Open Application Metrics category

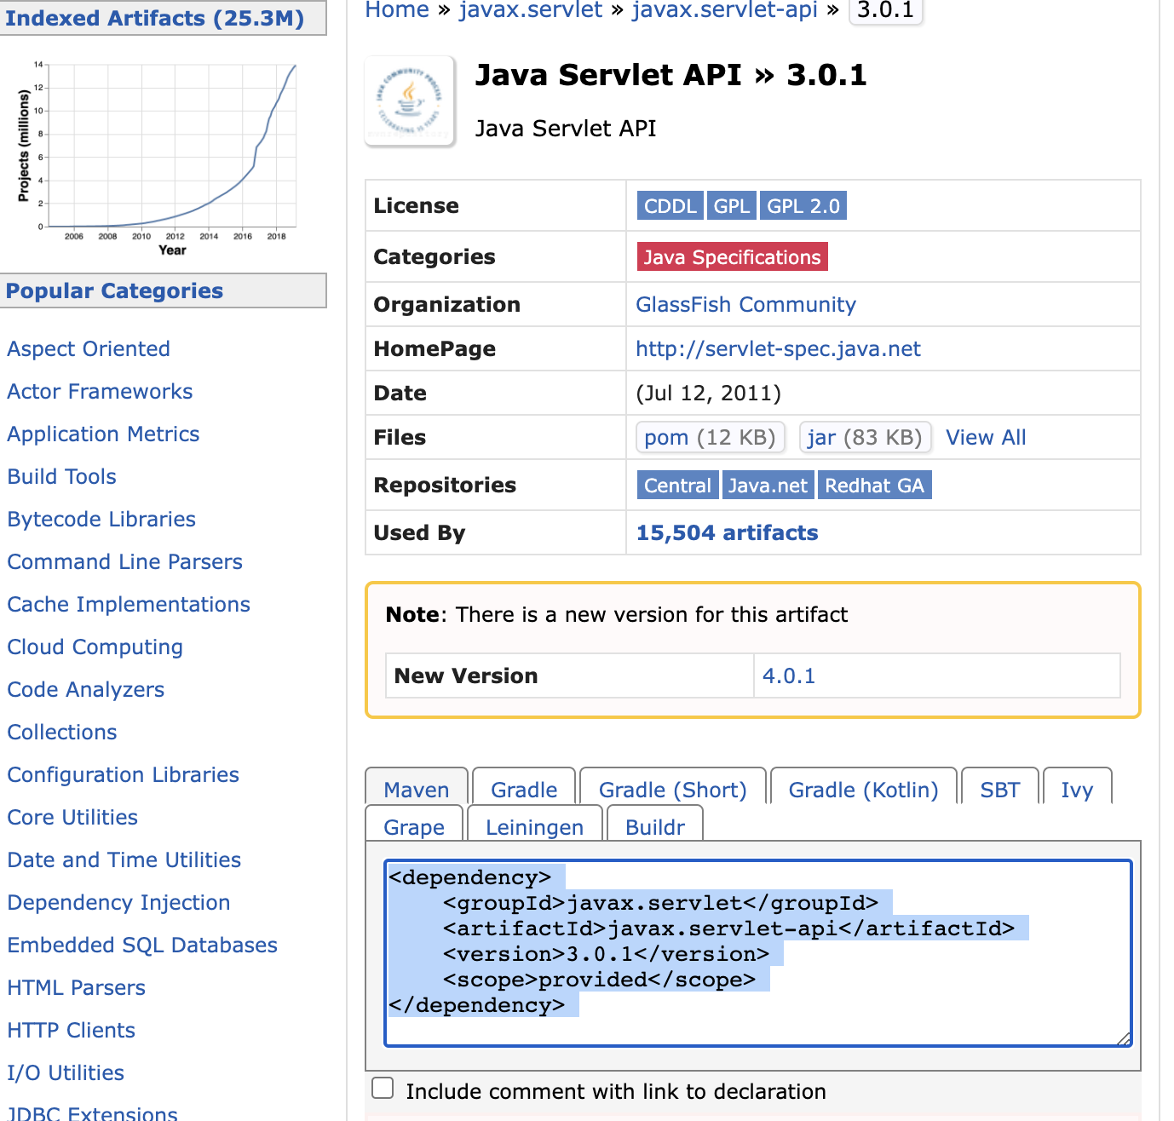click(103, 434)
